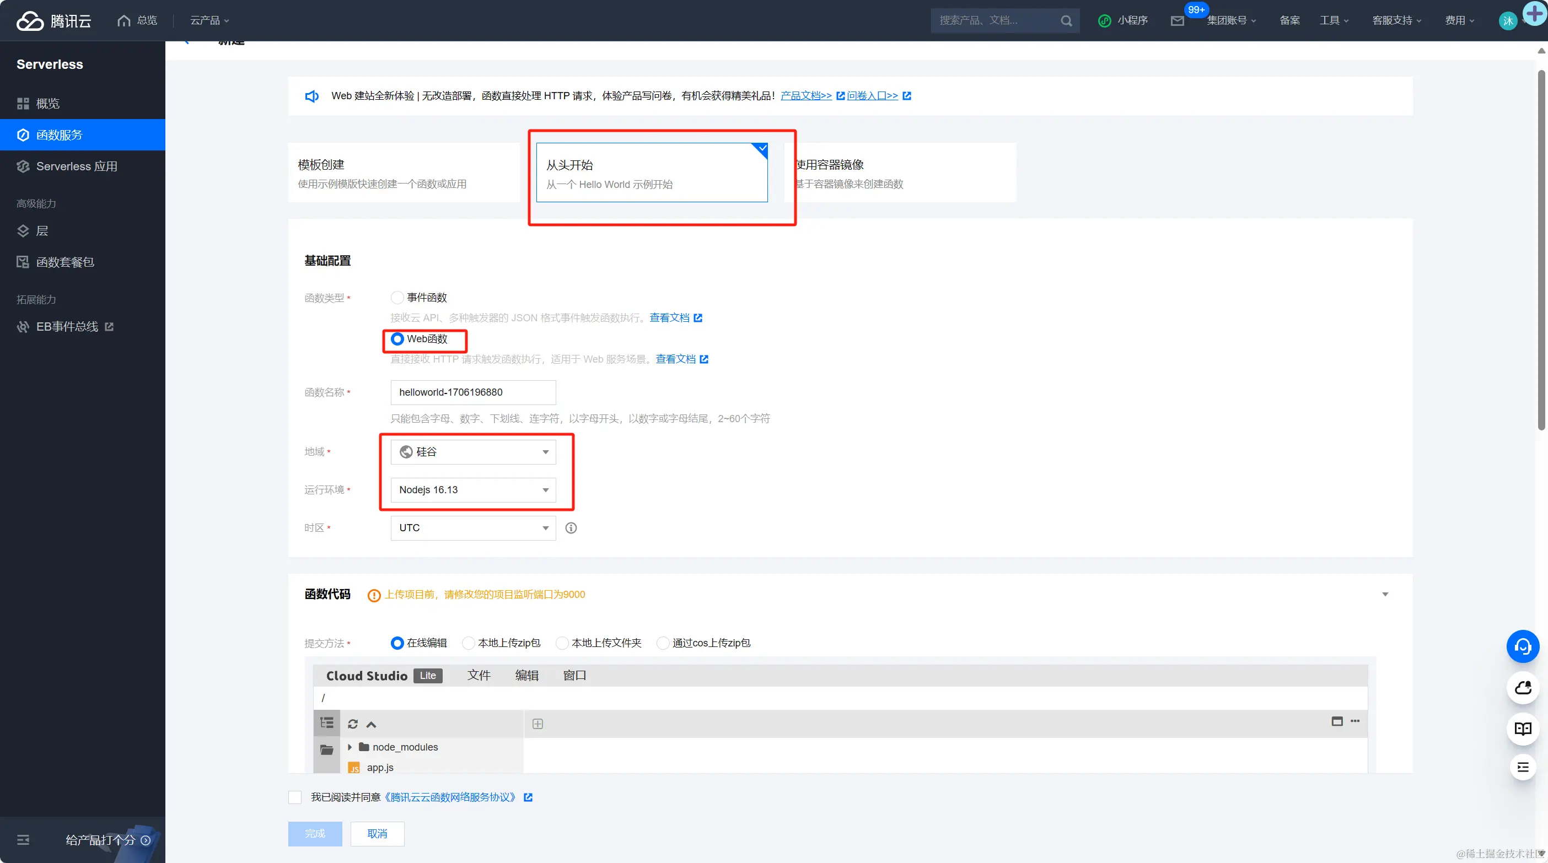Click the 产品文档>> link in the banner
The height and width of the screenshot is (863, 1548).
(x=807, y=95)
